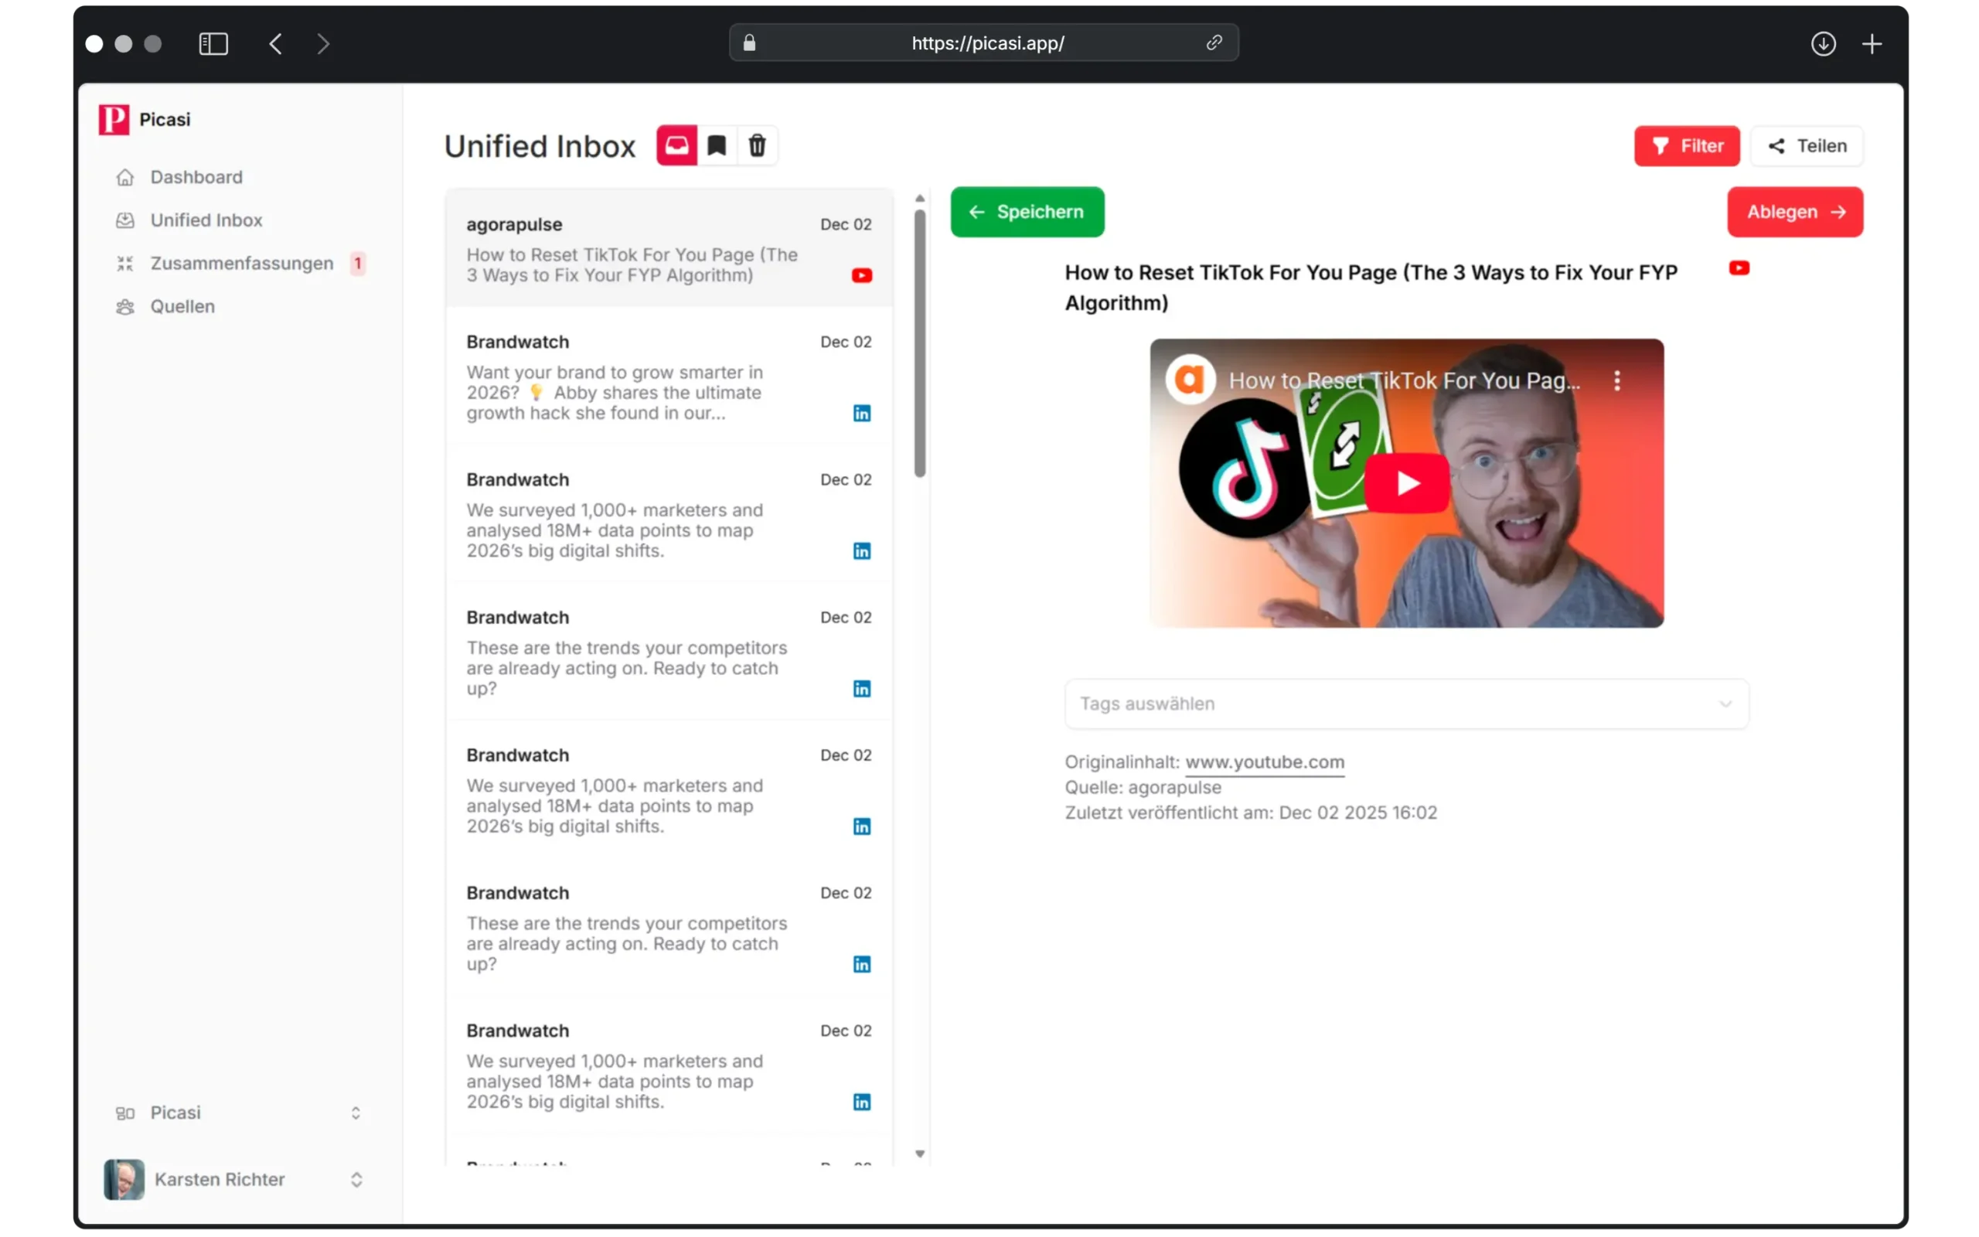
Task: Toggle the browser sidebar panel
Action: pos(213,43)
